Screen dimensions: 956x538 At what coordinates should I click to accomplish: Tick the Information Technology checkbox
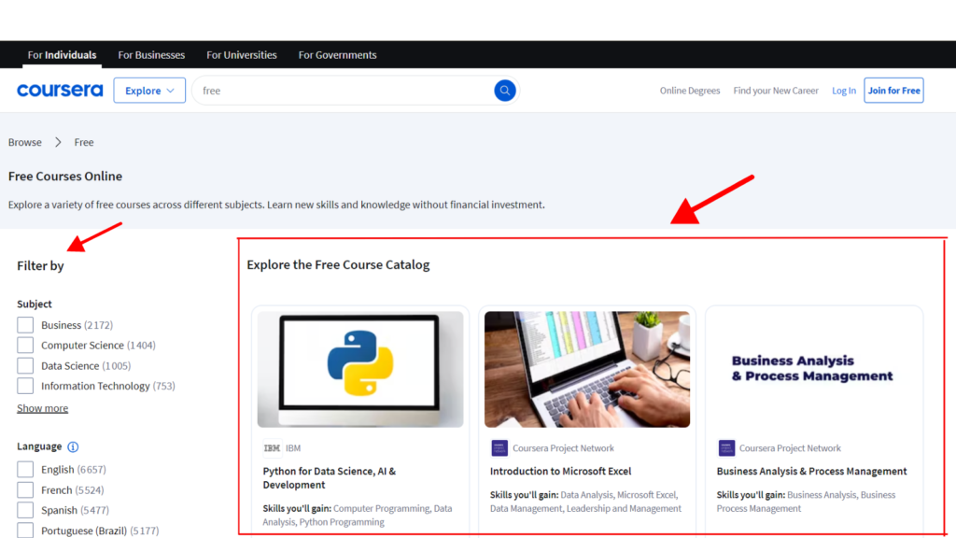point(25,386)
